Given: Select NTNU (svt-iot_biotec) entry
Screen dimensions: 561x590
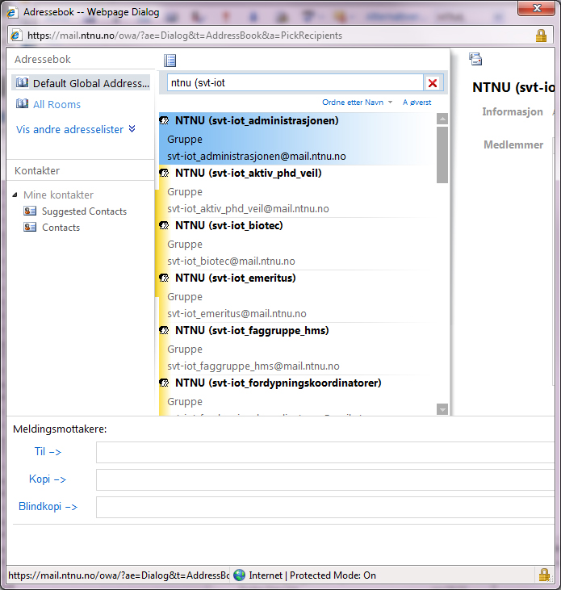Looking at the screenshot, I should 297,244.
